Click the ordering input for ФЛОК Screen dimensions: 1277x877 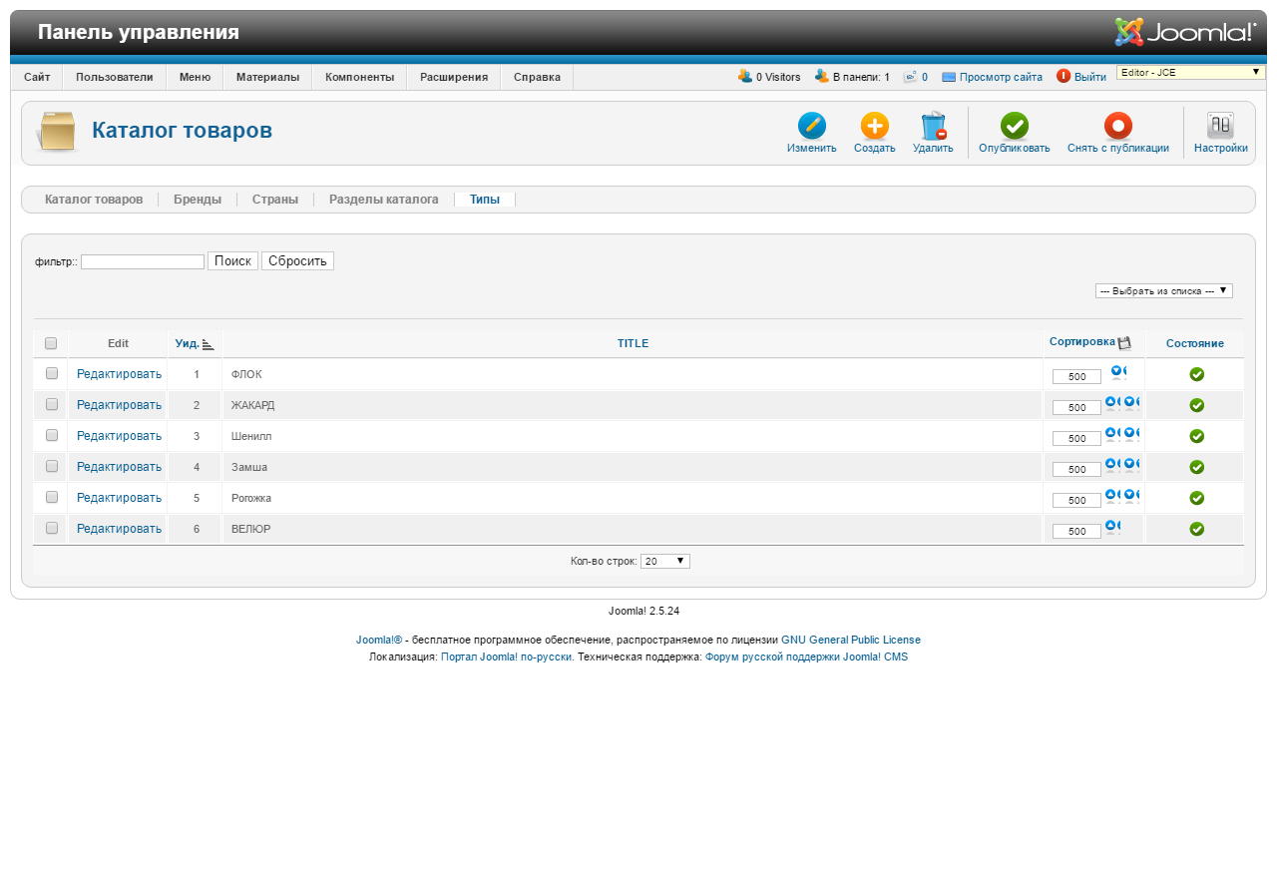(x=1076, y=377)
